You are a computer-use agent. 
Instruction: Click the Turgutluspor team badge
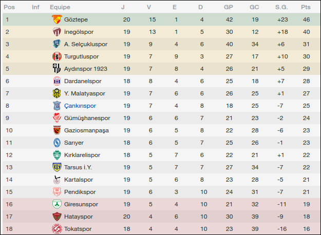[56, 56]
